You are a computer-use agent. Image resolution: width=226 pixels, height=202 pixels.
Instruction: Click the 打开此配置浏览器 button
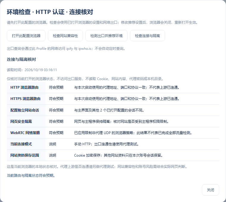coord(26,36)
